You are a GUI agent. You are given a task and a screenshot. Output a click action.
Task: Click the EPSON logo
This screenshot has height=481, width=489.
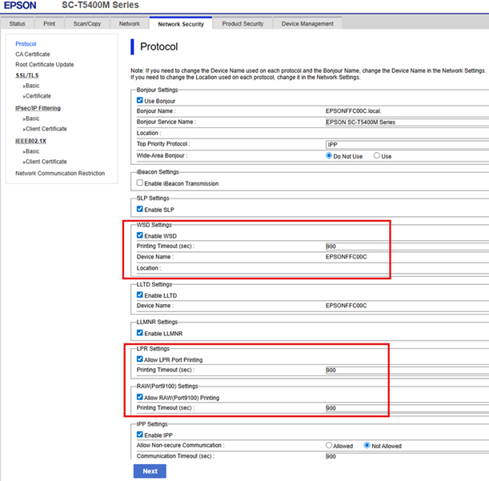pyautogui.click(x=20, y=6)
